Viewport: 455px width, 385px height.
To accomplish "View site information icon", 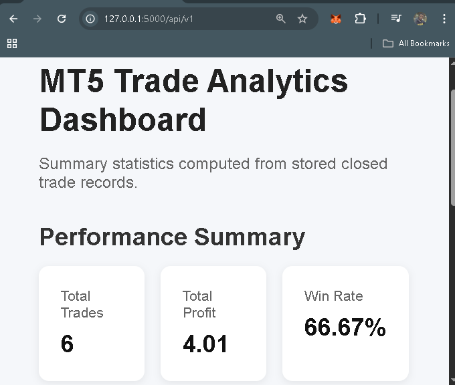I will (90, 19).
